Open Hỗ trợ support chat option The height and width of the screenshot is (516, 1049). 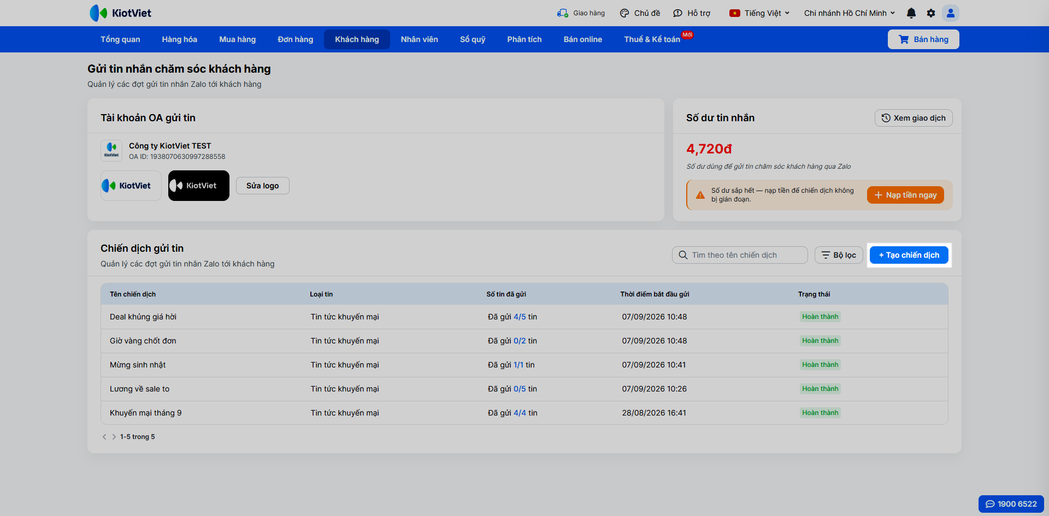tap(692, 13)
